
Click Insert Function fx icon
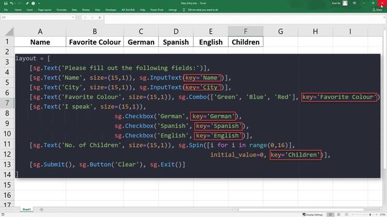(x=99, y=17)
